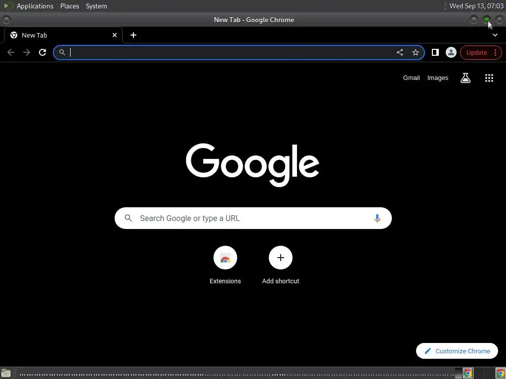Viewport: 506px width, 379px height.
Task: Click the Forward navigation arrow
Action: coord(27,52)
